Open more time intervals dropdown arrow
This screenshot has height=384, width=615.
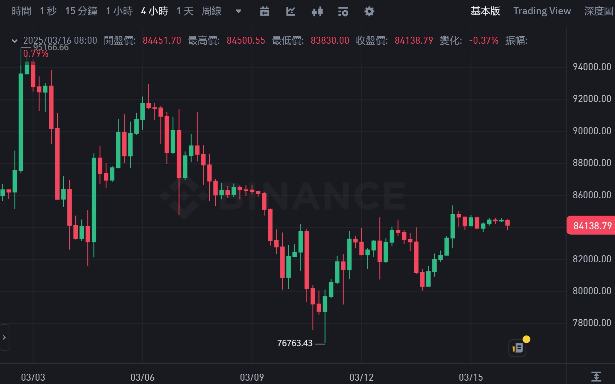click(239, 12)
